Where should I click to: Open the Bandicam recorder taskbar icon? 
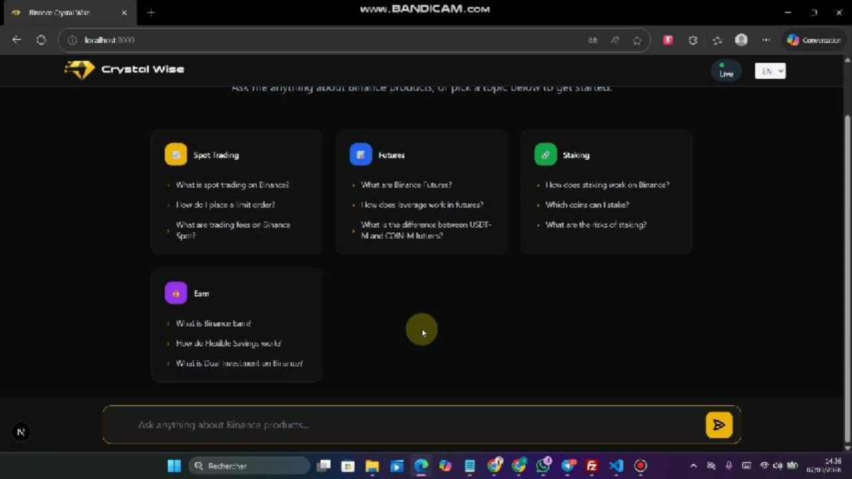[x=640, y=466]
